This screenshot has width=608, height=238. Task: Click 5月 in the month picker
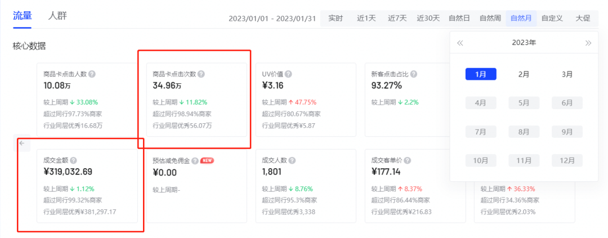(x=524, y=103)
